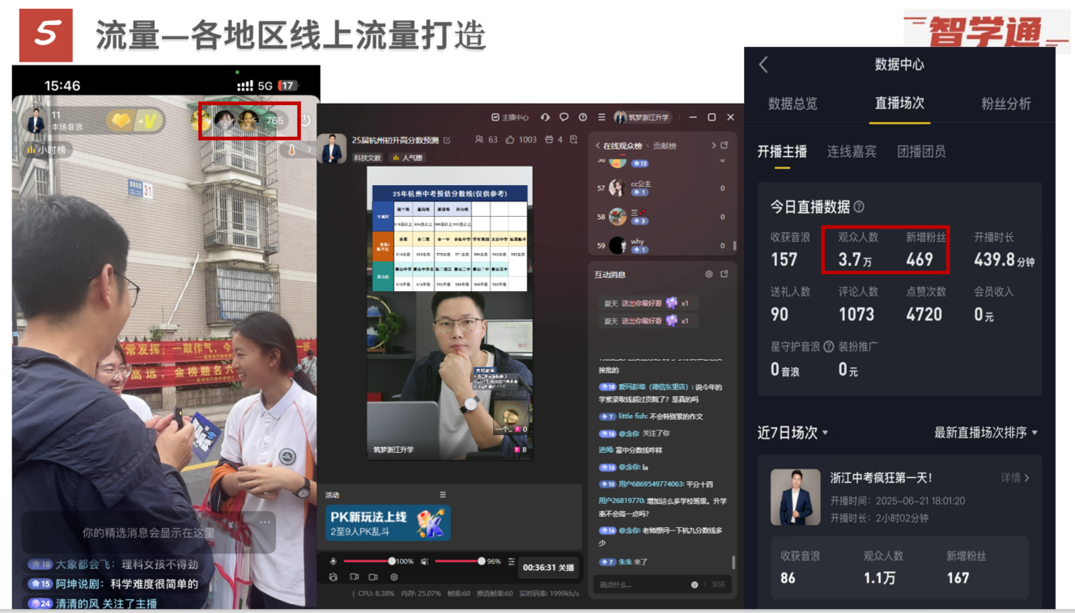Open the emoji picker in chat input
This screenshot has width=1075, height=613.
point(695,585)
